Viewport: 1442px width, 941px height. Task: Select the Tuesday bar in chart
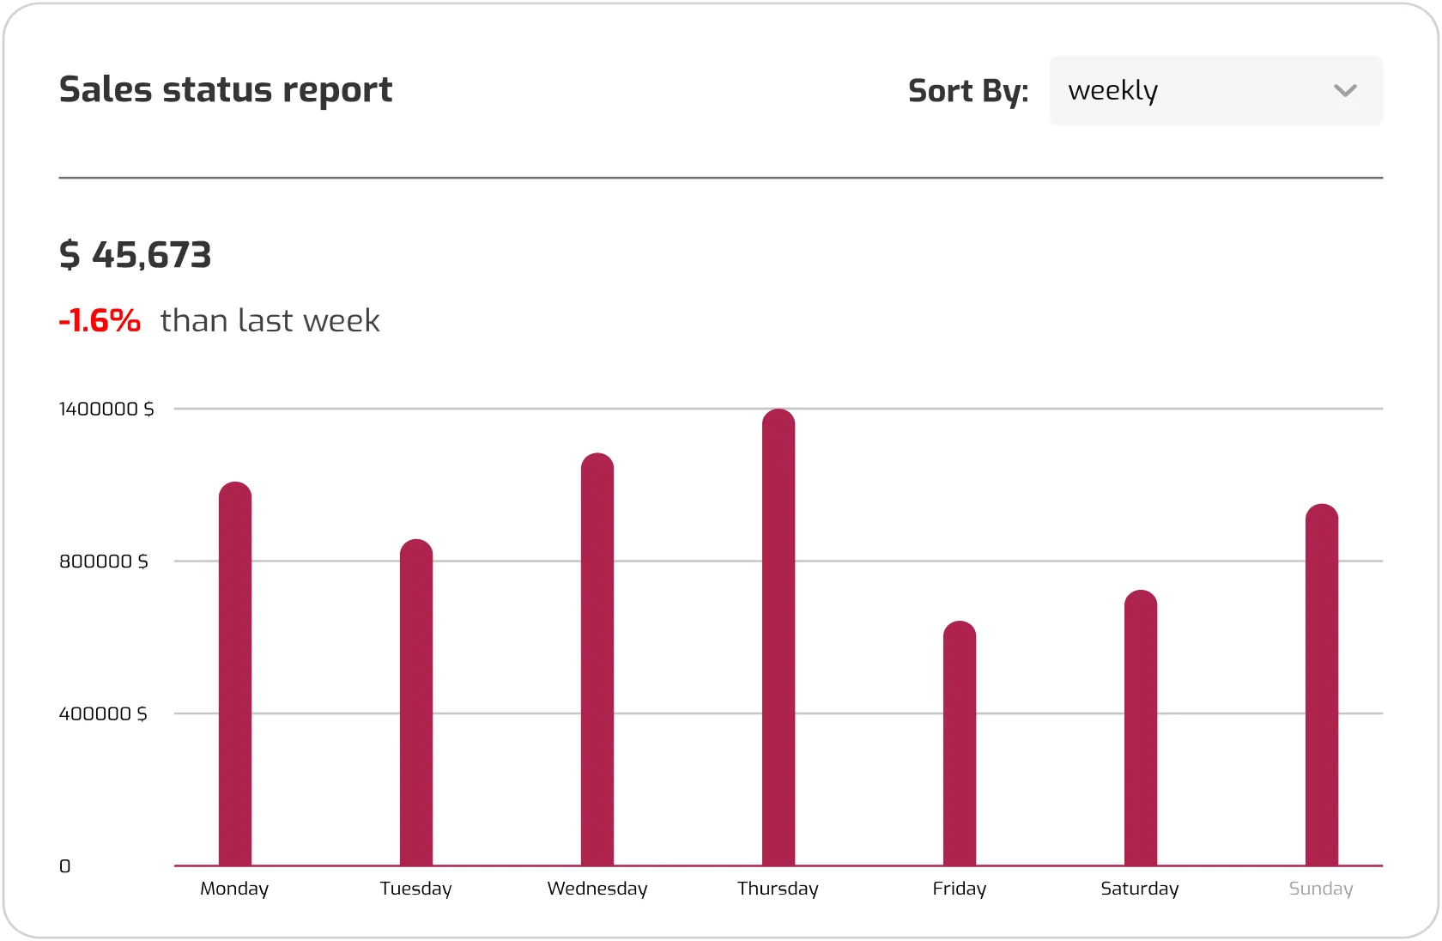click(416, 702)
